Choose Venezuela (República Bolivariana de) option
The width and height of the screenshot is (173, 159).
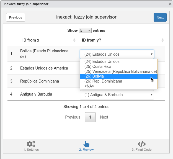tap(121, 71)
